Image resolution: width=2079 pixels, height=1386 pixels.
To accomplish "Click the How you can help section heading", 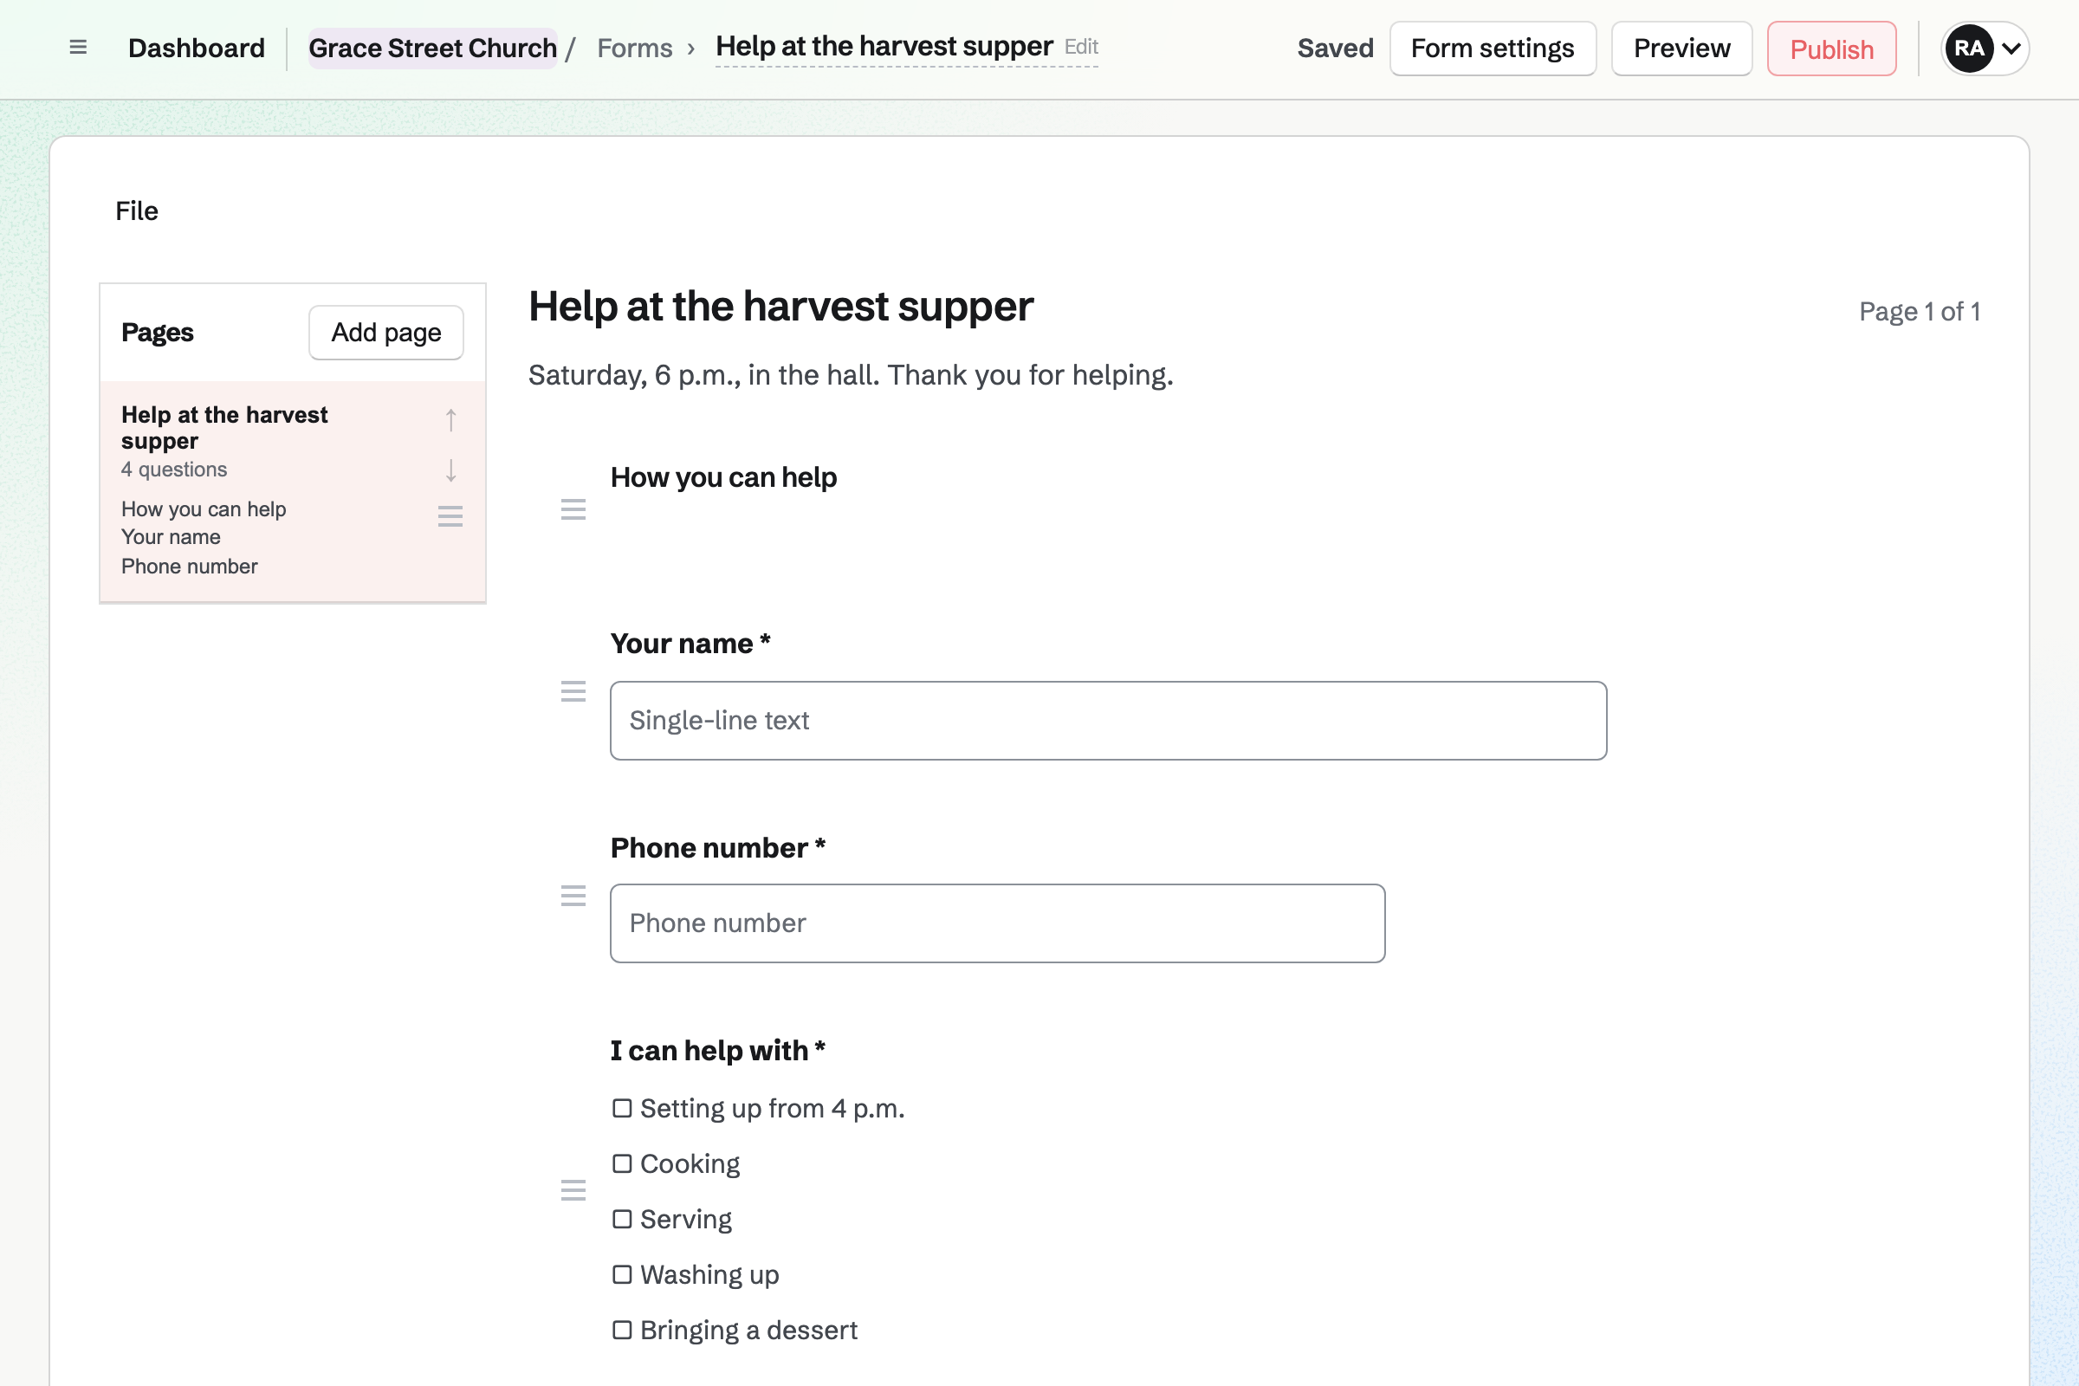I will [x=723, y=477].
